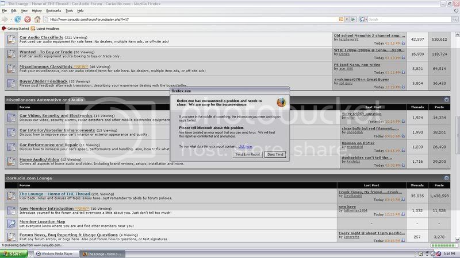Click page vertical scrollbar up arrow
This screenshot has width=460, height=258.
coord(457,34)
